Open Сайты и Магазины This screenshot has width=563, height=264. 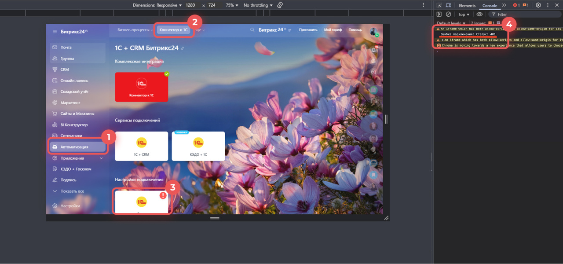tap(77, 114)
